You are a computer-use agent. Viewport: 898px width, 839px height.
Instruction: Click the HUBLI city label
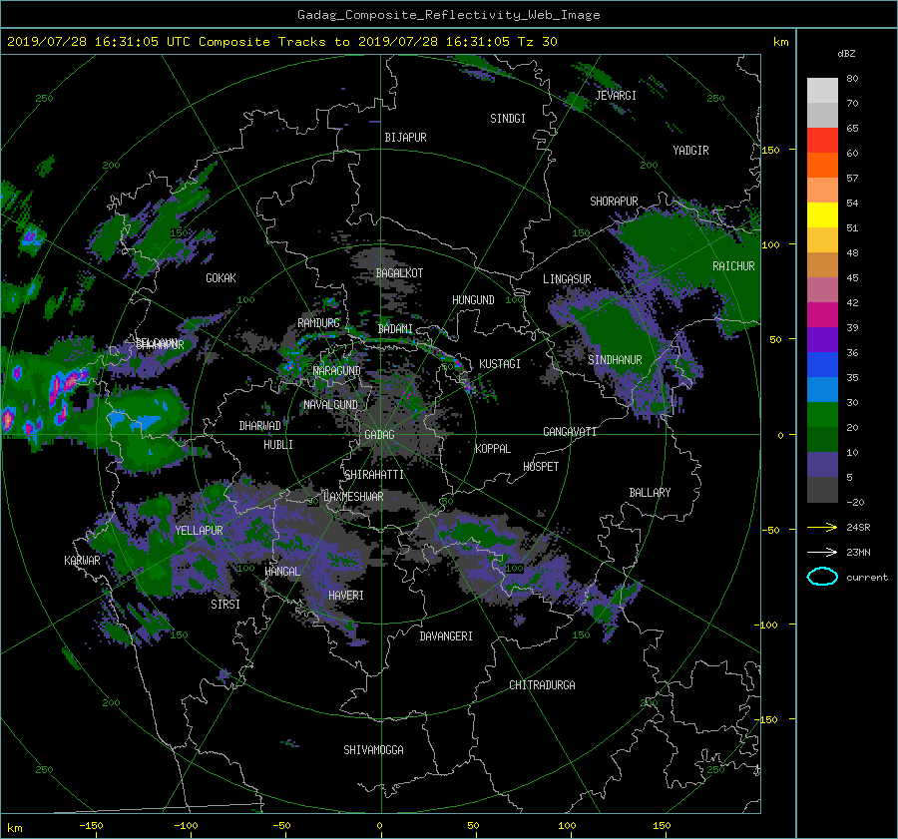pyautogui.click(x=278, y=444)
